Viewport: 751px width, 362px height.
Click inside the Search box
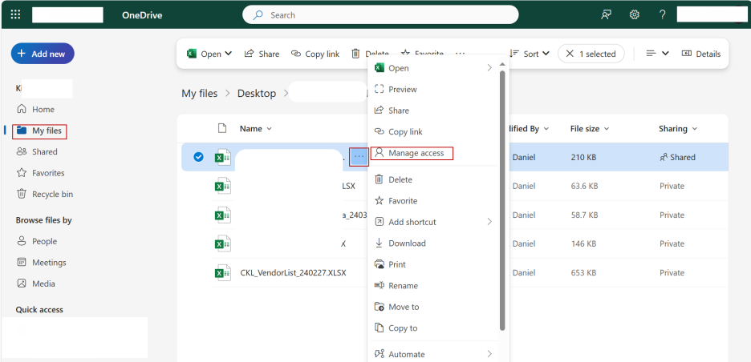click(380, 15)
